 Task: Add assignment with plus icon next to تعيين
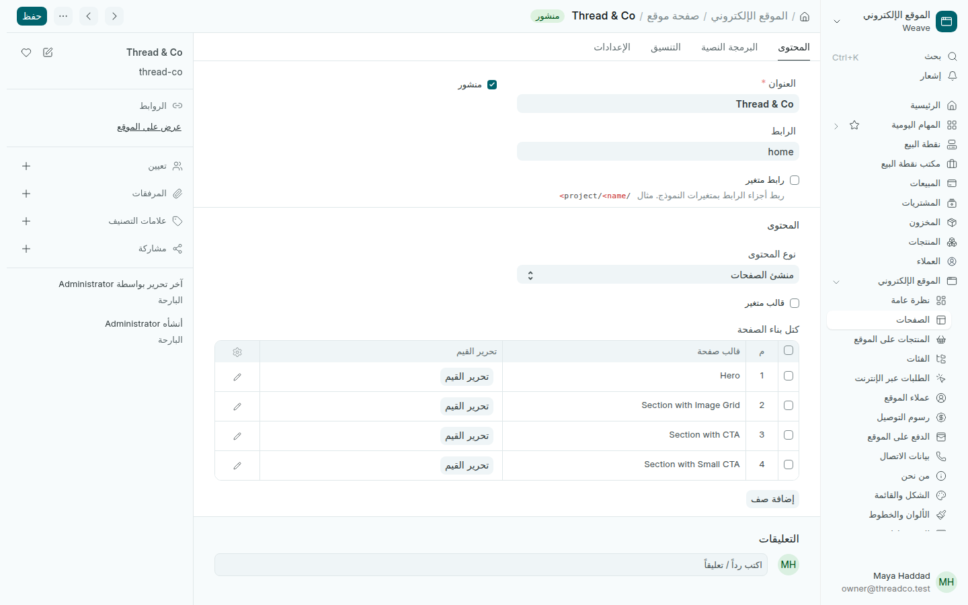[x=26, y=166]
